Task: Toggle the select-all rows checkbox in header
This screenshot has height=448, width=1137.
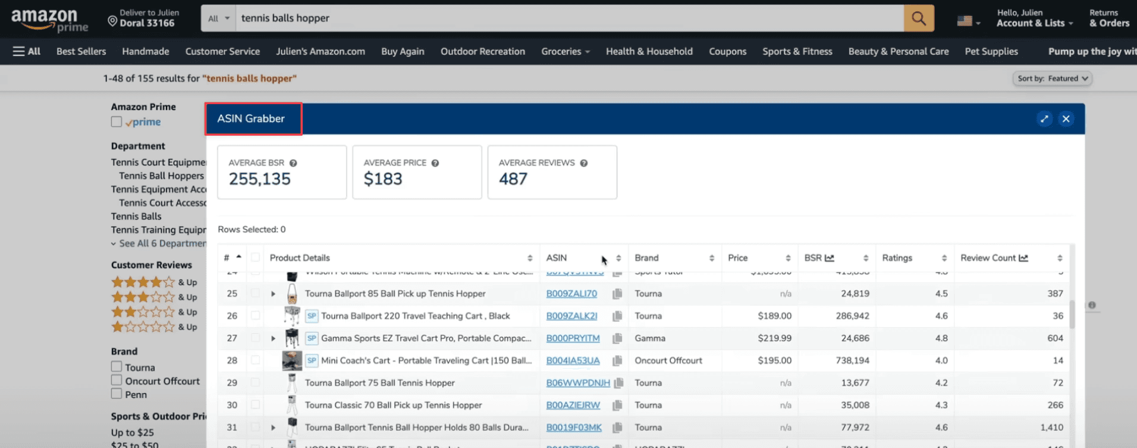Action: coord(255,258)
